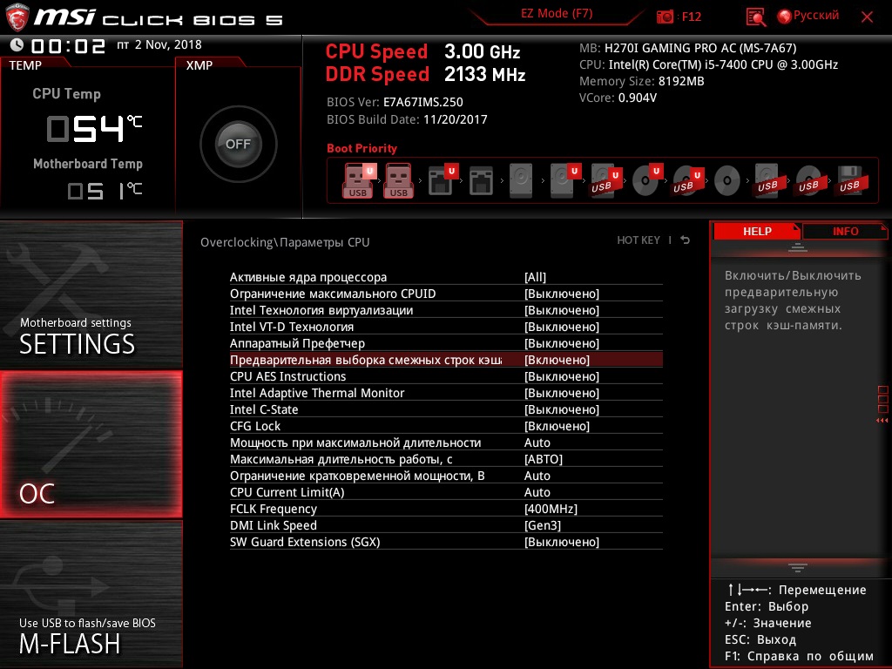The image size is (892, 669).
Task: Switch to the HELP tab
Action: pos(757,231)
